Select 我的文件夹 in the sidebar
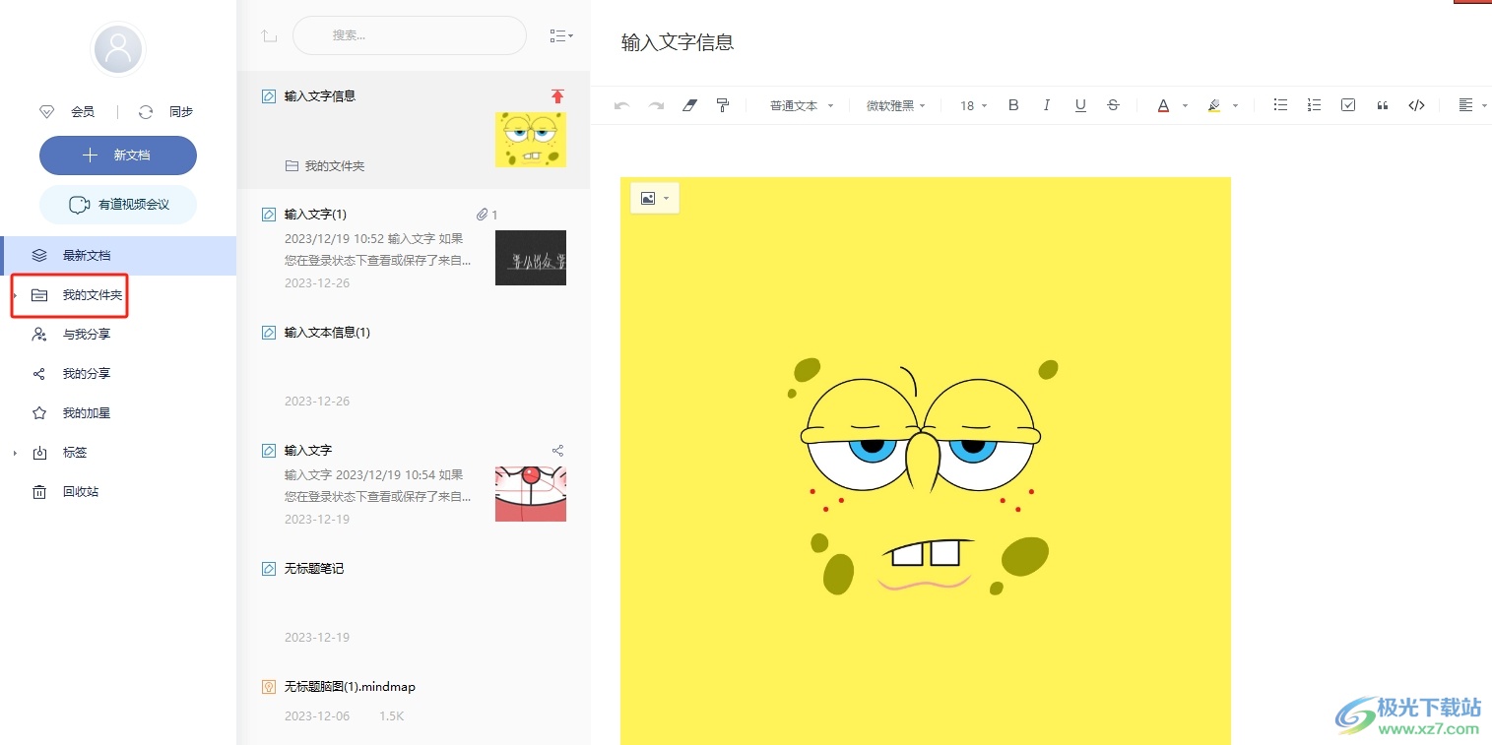Image resolution: width=1492 pixels, height=745 pixels. [x=93, y=295]
